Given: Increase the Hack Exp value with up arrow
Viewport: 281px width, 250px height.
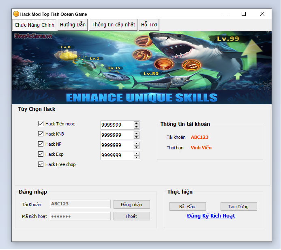Looking at the screenshot, I should (x=137, y=154).
